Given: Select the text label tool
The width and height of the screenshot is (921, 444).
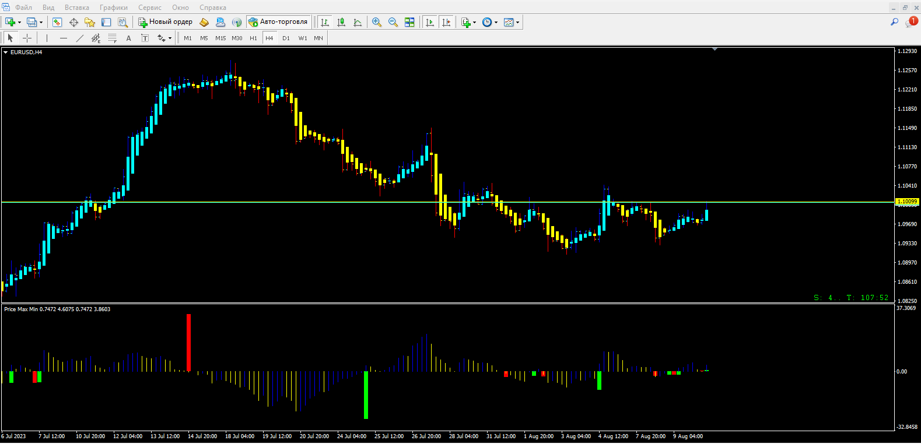Looking at the screenshot, I should pos(129,38).
